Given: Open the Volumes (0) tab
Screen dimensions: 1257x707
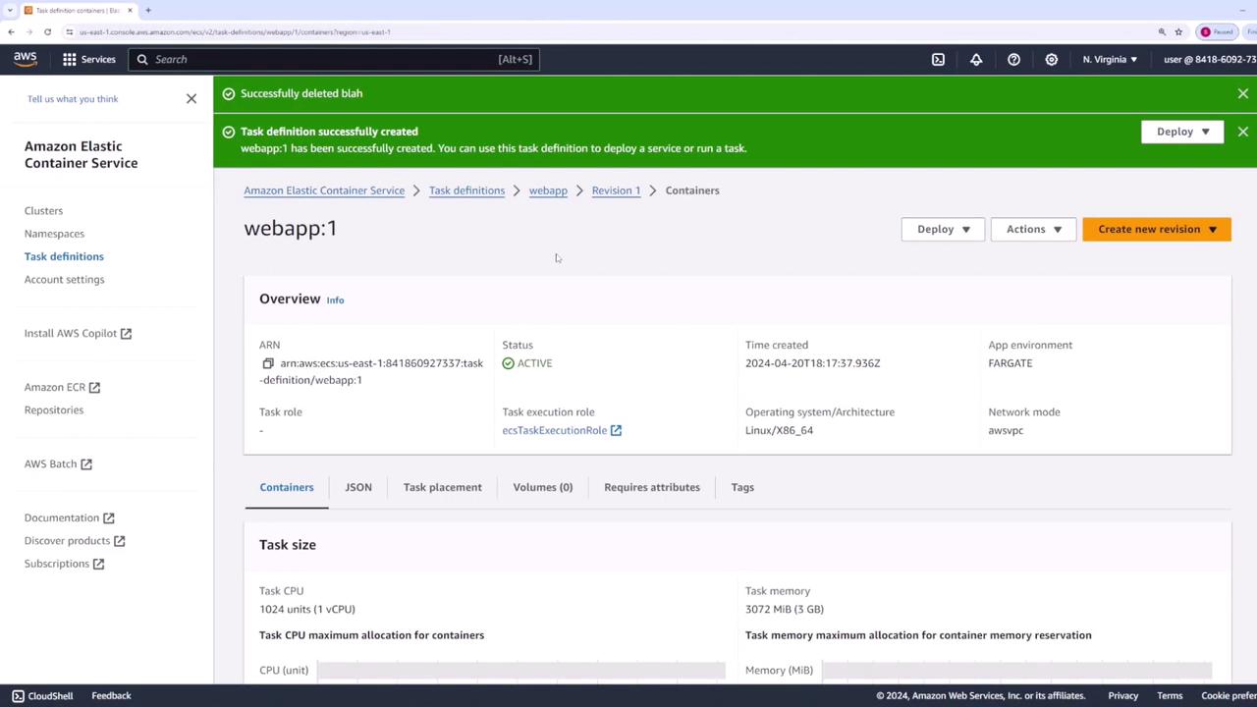Looking at the screenshot, I should tap(542, 487).
